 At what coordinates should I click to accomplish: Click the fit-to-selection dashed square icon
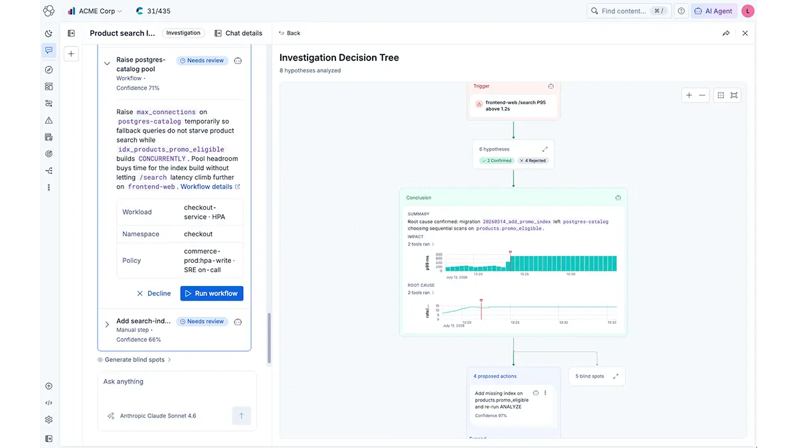721,96
